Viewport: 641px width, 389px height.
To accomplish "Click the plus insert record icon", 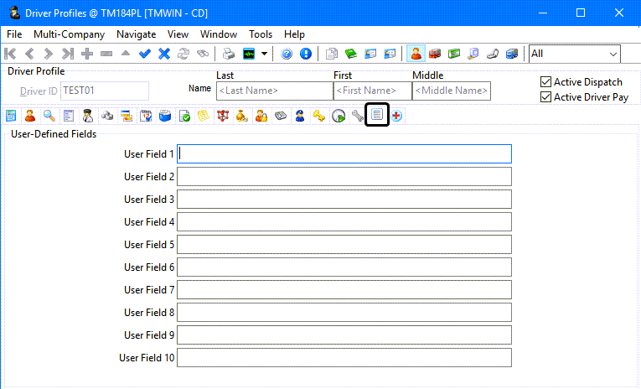I will pos(87,54).
